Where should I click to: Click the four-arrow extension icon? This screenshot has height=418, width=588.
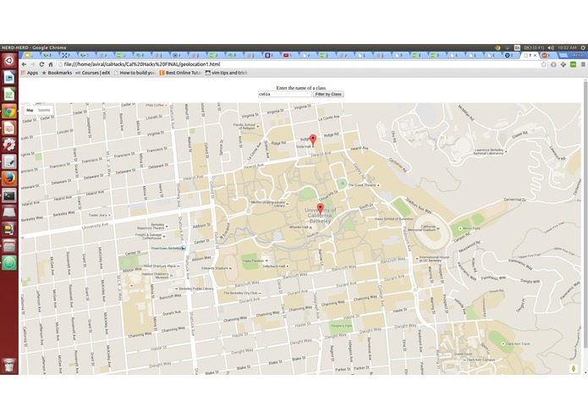pyautogui.click(x=563, y=64)
